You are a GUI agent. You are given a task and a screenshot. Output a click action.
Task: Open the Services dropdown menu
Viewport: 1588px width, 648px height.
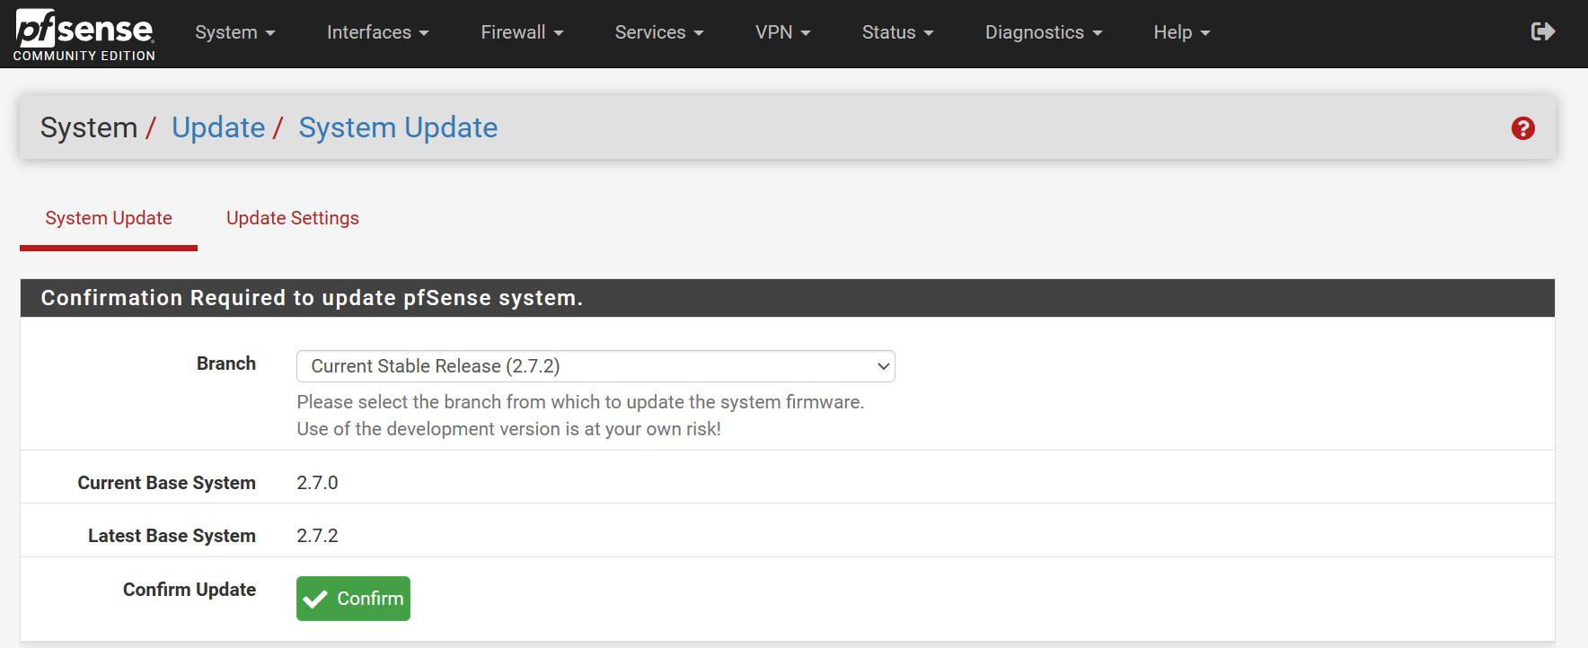coord(659,32)
